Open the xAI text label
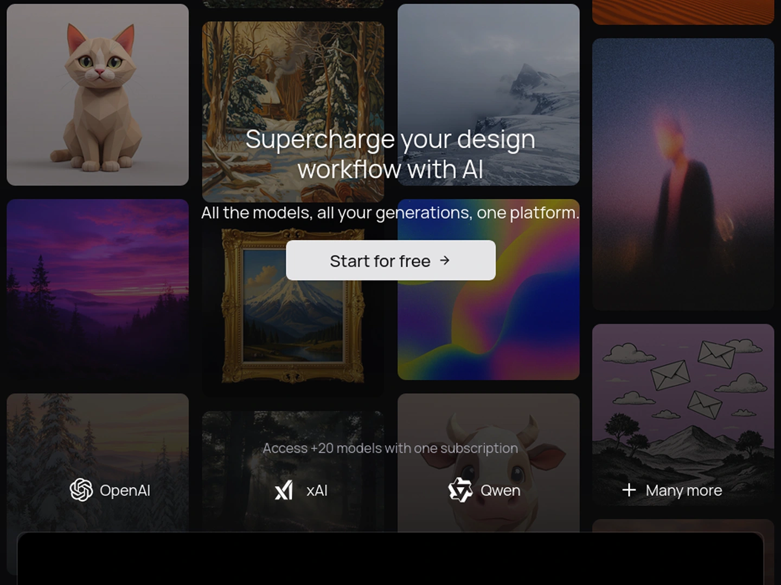This screenshot has width=781, height=585. (317, 490)
